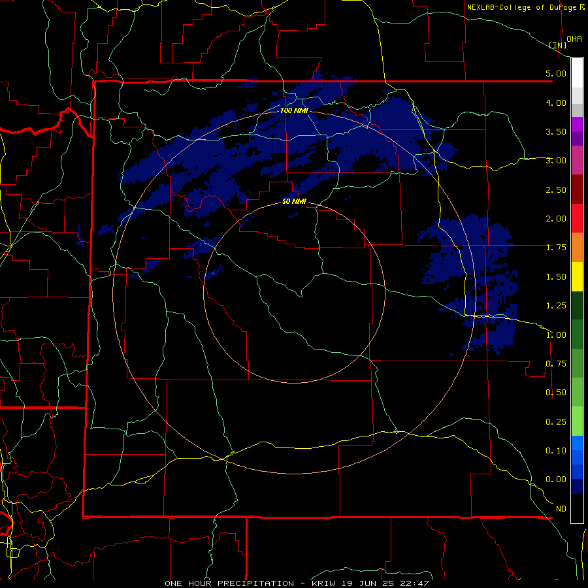Pick the dark red swatch beside 2.50
The height and width of the screenshot is (588, 588).
click(x=577, y=189)
